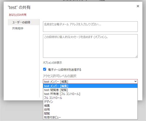
Task: Collapse the アクセス許可レベル dropdown via its arrow
Action: pyautogui.click(x=136, y=81)
